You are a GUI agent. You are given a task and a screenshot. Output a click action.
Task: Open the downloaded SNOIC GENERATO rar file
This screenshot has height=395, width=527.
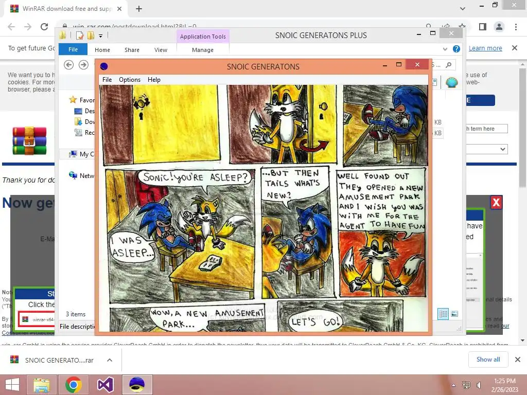(x=59, y=360)
